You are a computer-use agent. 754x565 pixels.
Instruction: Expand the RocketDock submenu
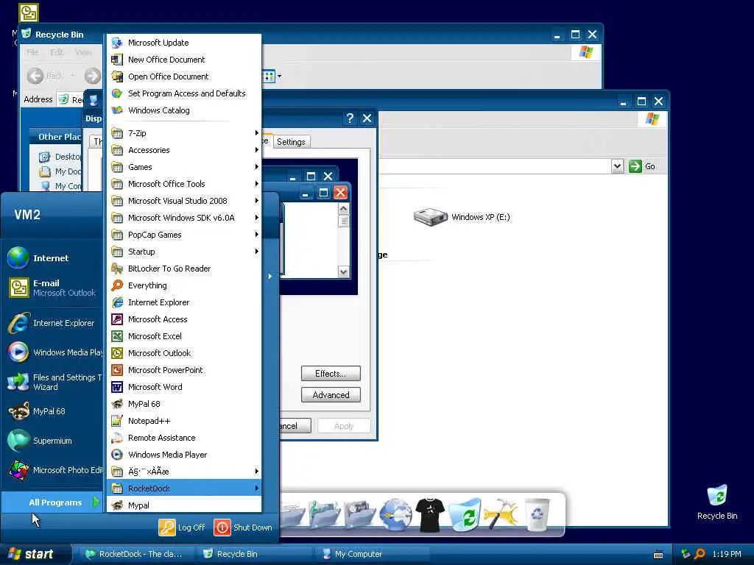tap(183, 488)
